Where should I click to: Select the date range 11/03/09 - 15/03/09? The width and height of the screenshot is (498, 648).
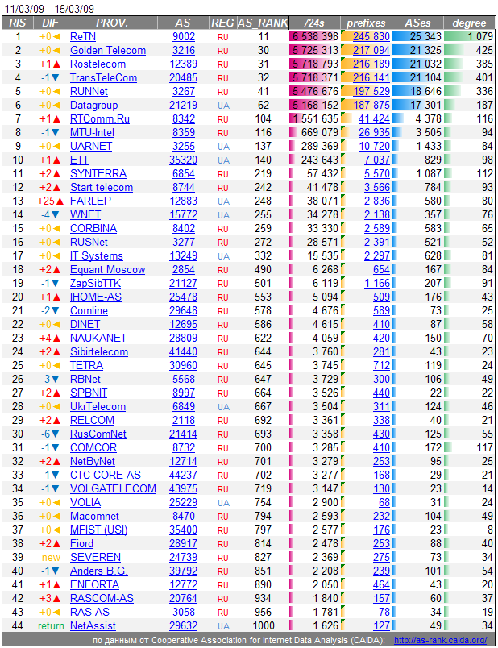click(x=50, y=8)
